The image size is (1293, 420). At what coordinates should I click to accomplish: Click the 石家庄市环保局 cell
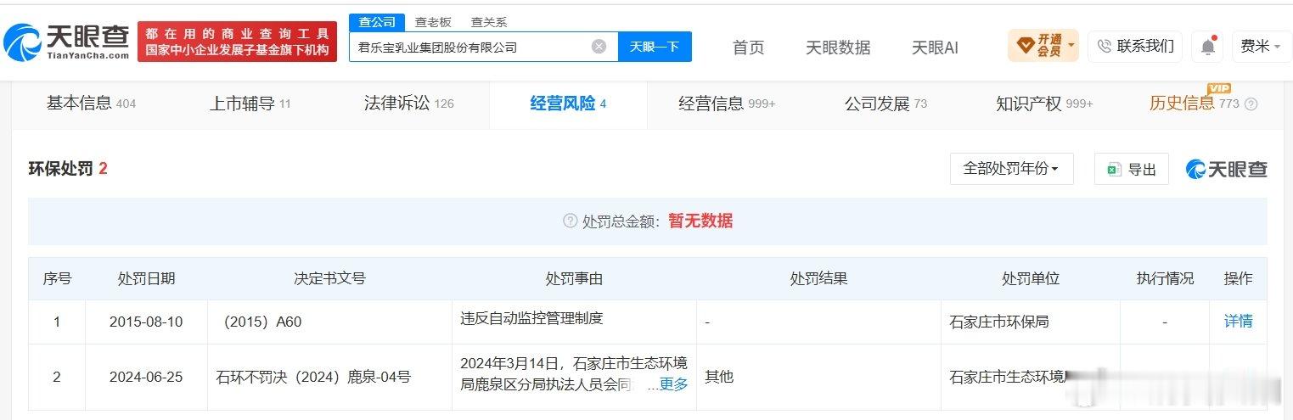pyautogui.click(x=999, y=322)
